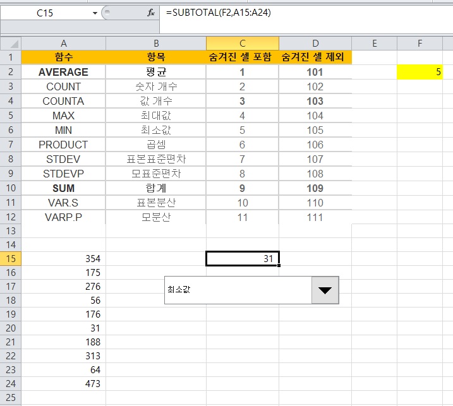
Task: Select column A header
Action: tap(64, 43)
